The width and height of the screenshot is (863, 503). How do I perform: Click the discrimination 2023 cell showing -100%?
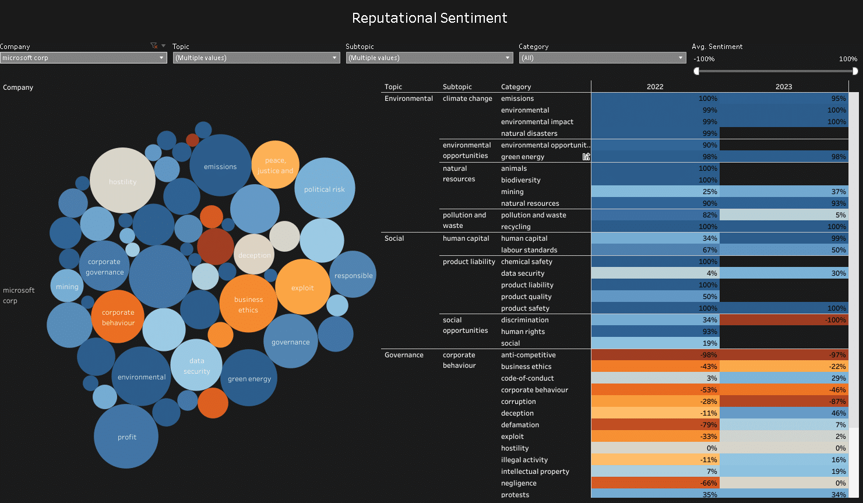pos(784,320)
